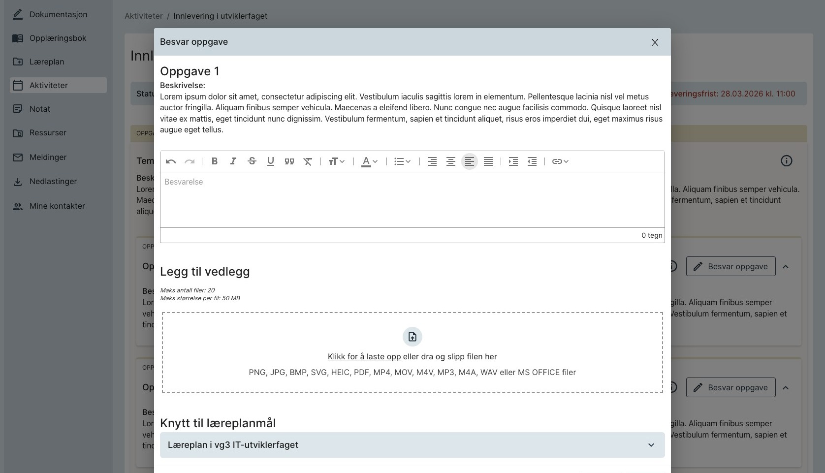
Task: Open the list style dropdown
Action: [402, 161]
